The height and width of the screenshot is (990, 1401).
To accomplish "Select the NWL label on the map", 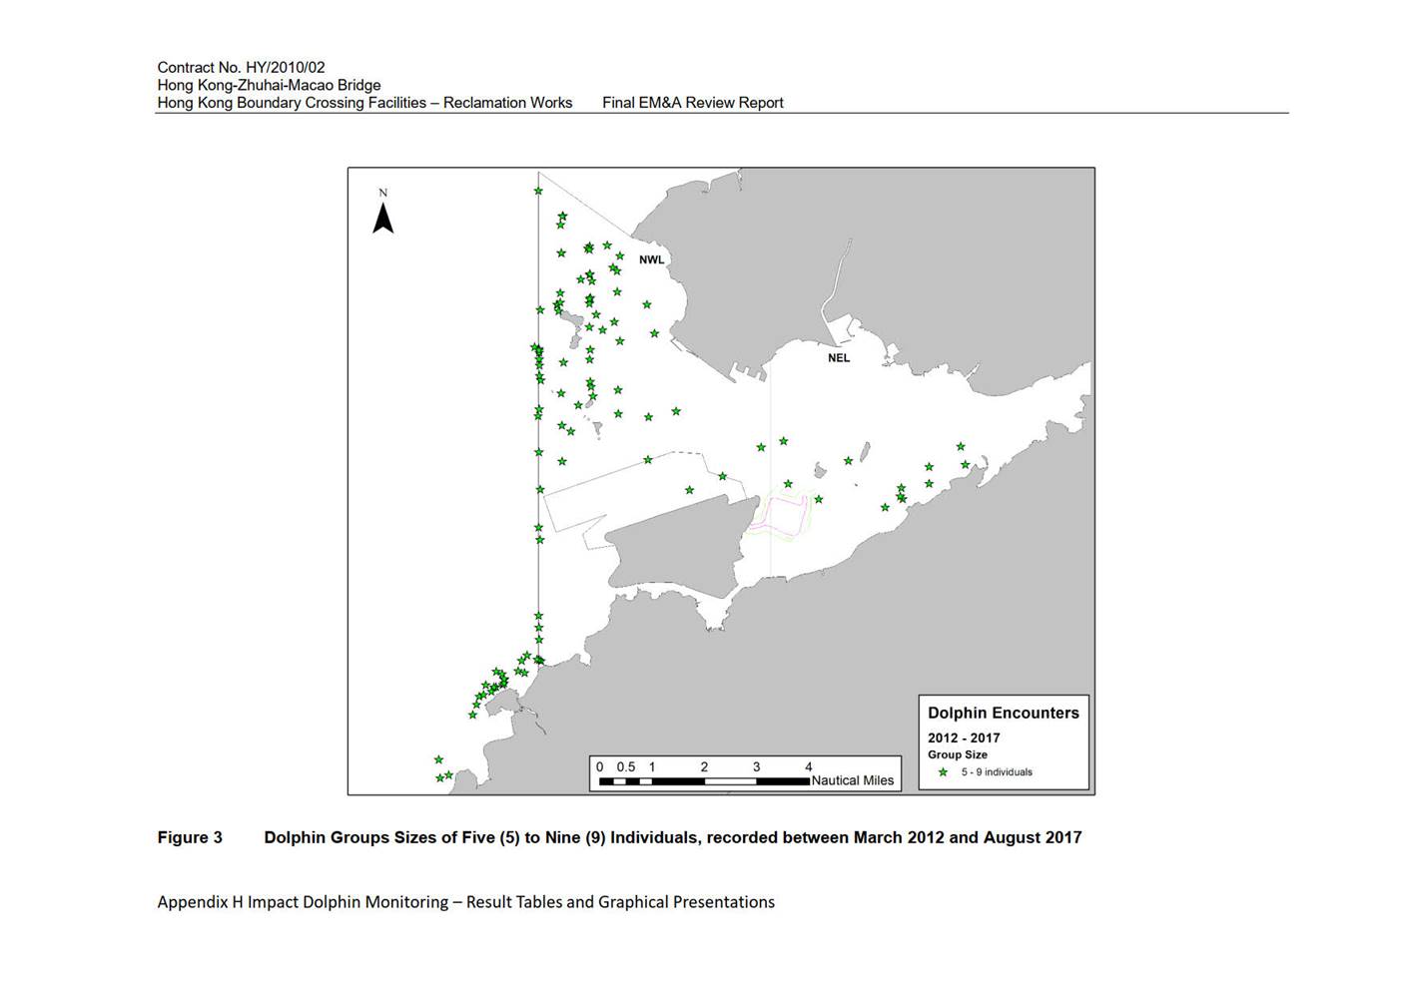I will tap(651, 259).
